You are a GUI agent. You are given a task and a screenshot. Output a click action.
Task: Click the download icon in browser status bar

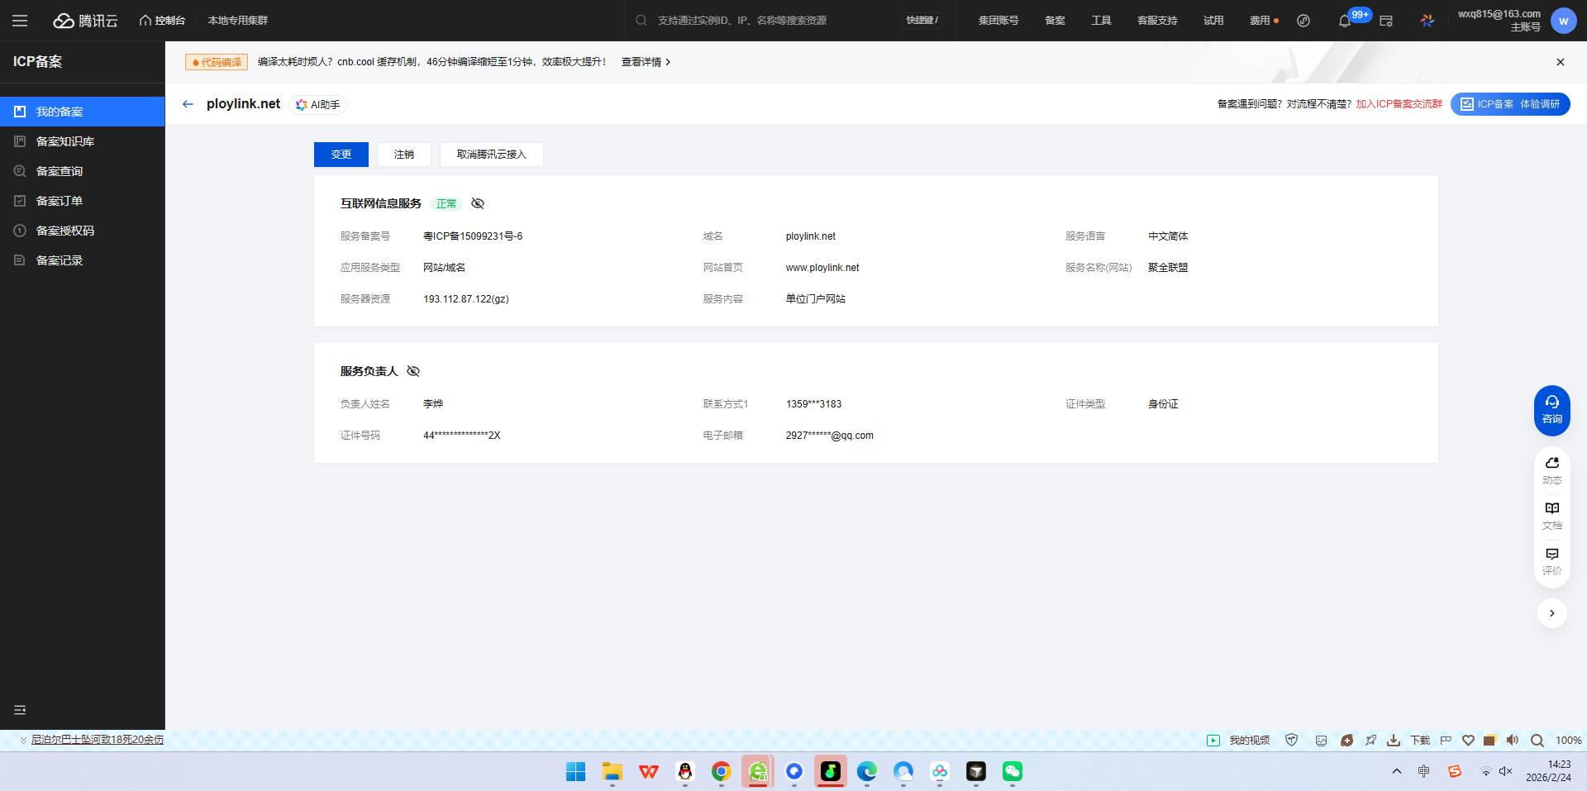click(x=1394, y=741)
